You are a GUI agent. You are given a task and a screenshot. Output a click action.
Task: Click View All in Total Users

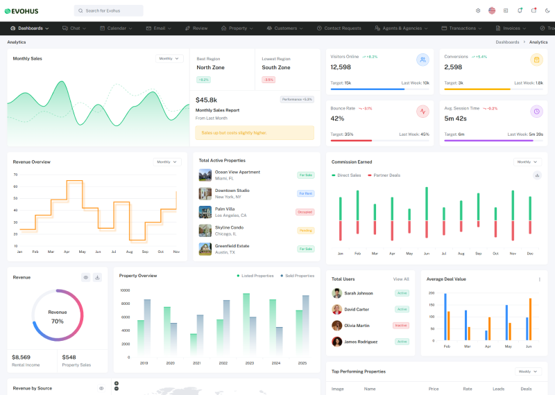click(401, 279)
